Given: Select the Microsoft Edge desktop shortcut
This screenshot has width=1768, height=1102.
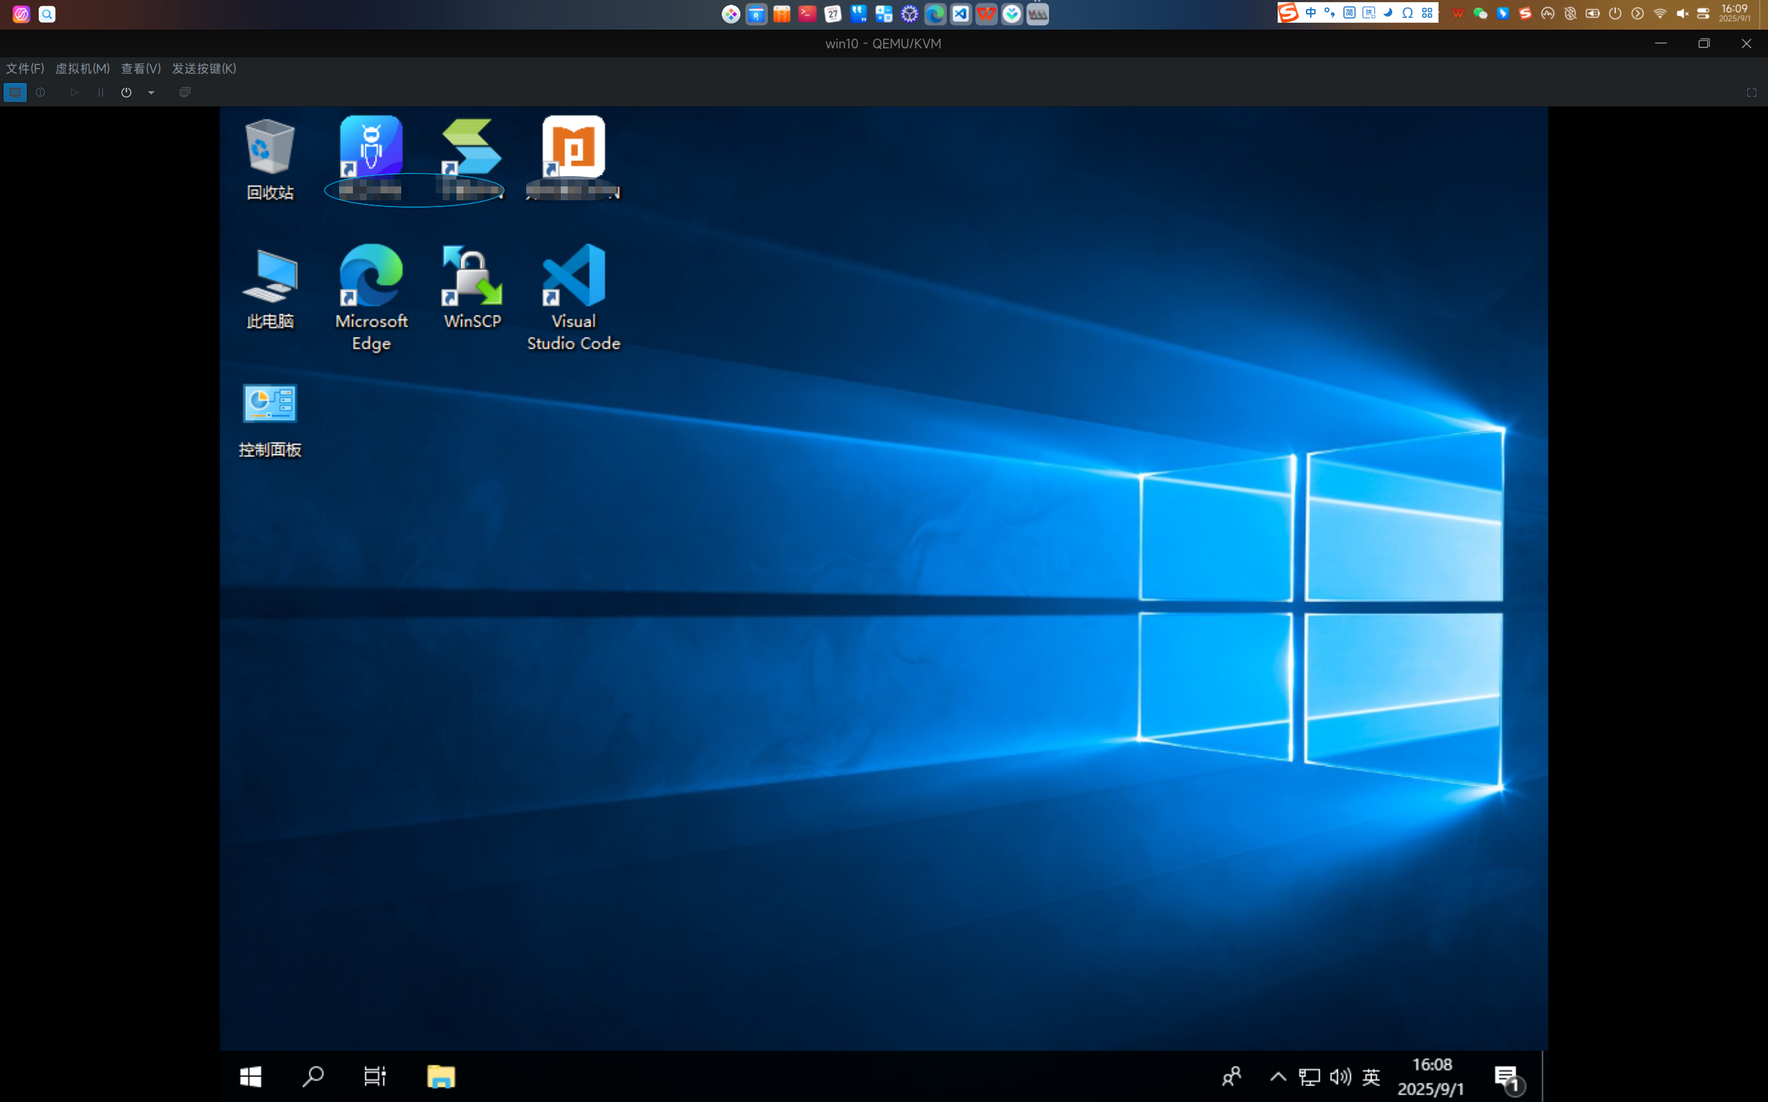Looking at the screenshot, I should (371, 298).
